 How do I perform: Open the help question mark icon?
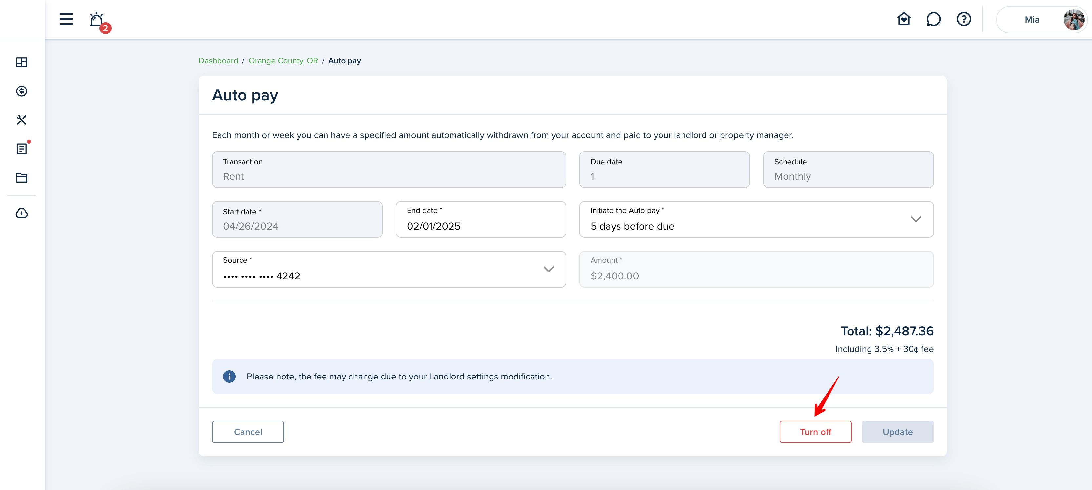(x=964, y=19)
